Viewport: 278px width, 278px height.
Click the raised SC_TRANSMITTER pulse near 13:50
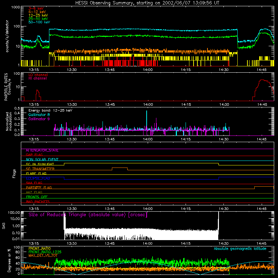tap(120, 168)
